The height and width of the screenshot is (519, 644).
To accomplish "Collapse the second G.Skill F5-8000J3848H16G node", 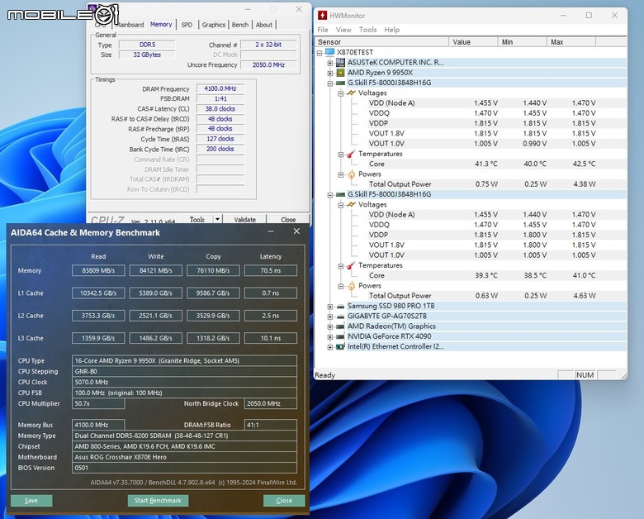I will (x=329, y=195).
